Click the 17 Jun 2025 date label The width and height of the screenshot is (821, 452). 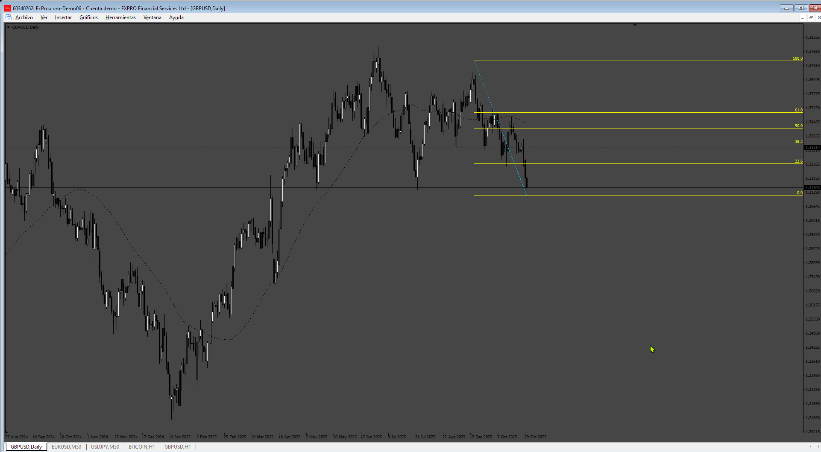pyautogui.click(x=371, y=437)
